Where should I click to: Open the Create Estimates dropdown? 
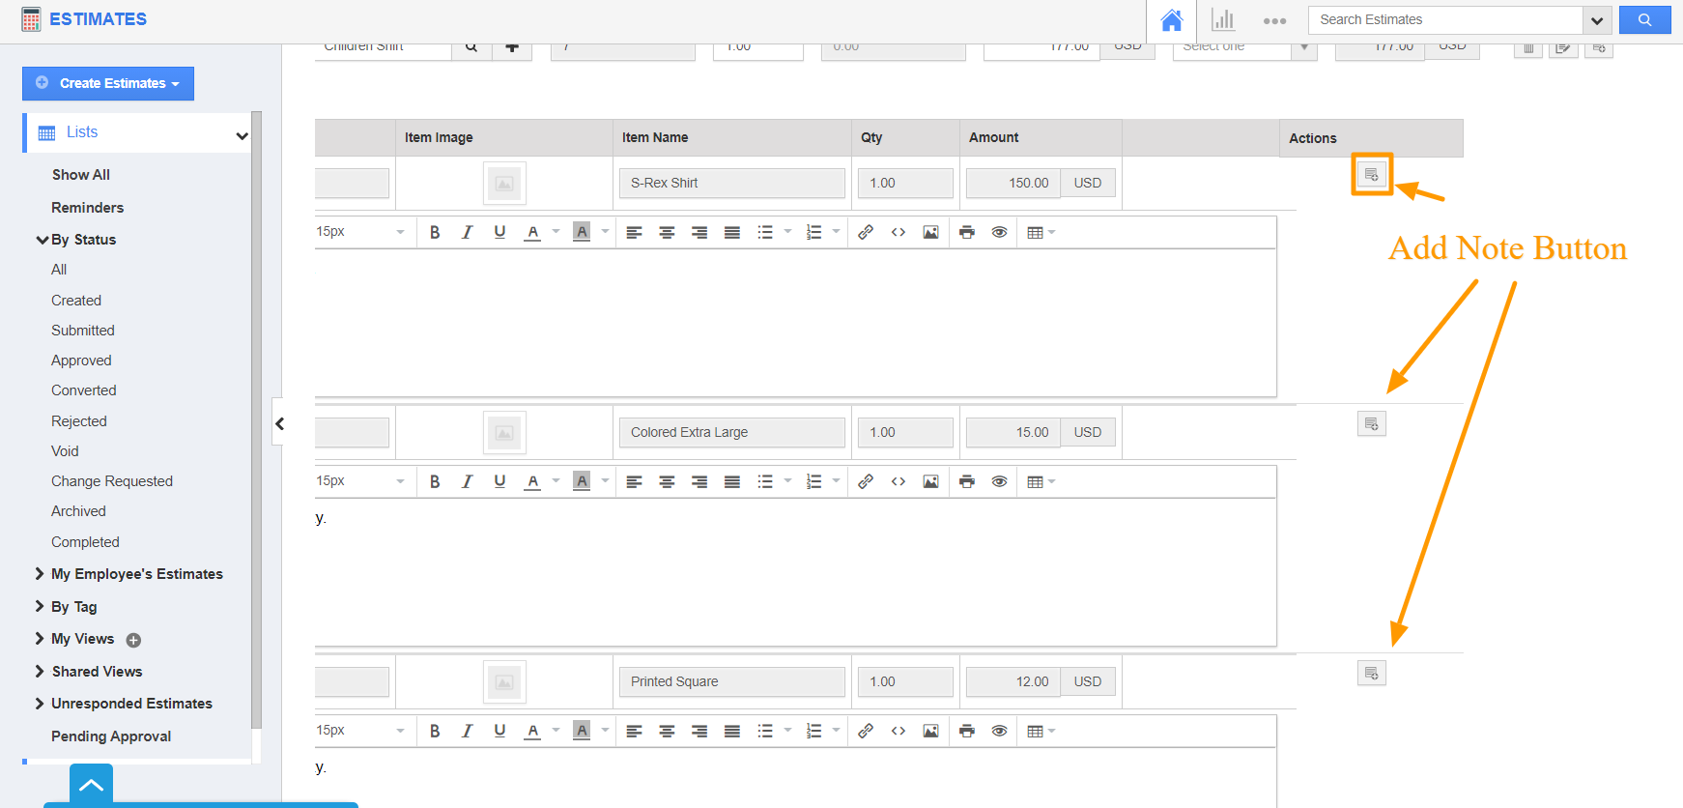click(108, 83)
